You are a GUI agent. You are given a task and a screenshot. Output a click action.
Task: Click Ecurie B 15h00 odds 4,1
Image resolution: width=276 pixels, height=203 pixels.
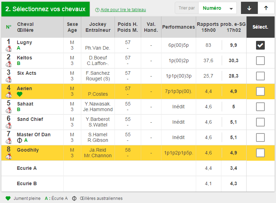point(208,183)
